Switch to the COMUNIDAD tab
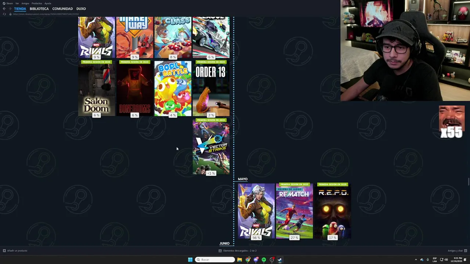The width and height of the screenshot is (470, 264). (x=62, y=9)
